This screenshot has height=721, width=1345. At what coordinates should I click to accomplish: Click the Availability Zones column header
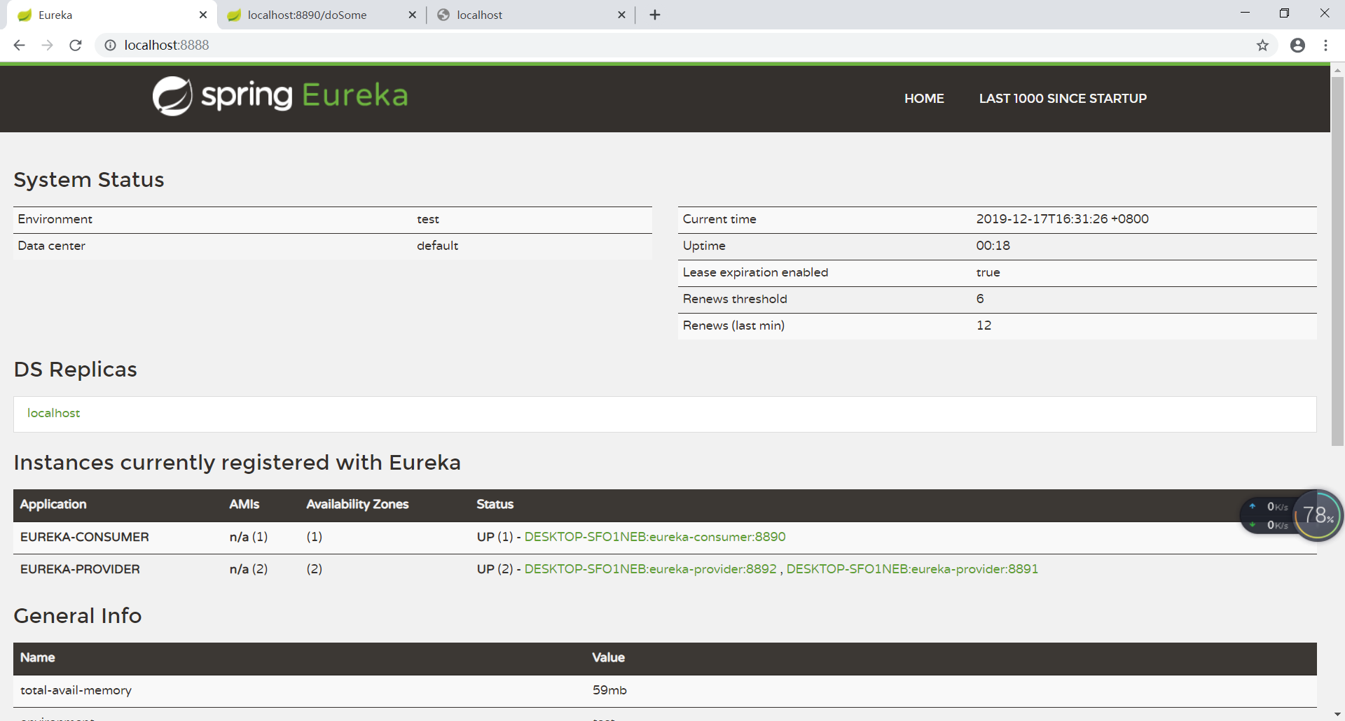click(x=357, y=504)
